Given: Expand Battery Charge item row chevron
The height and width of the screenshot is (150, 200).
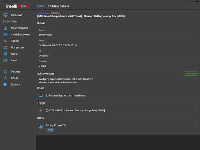Looking at the screenshot, I should point(195,126).
